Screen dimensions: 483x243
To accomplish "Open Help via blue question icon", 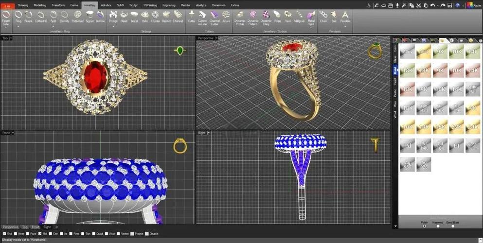I will point(457,5).
